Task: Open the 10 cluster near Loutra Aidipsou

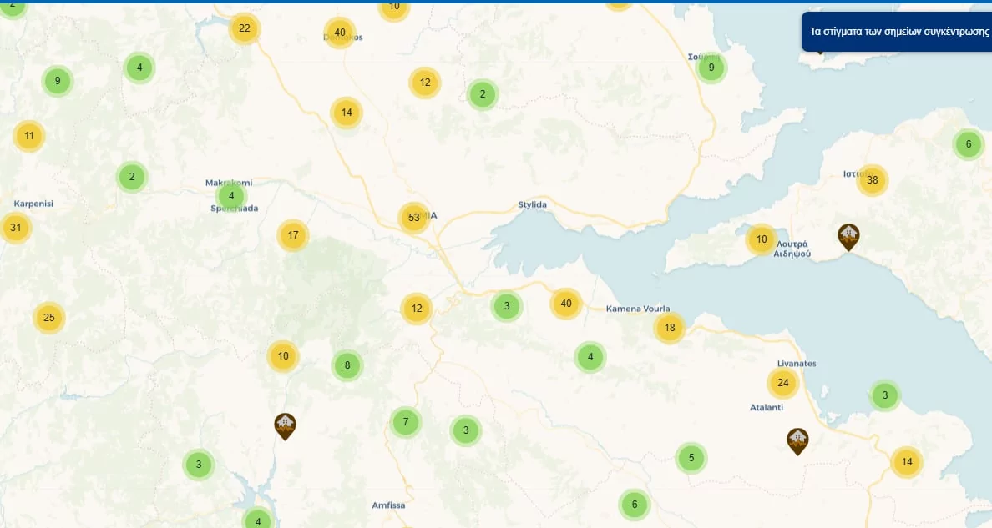Action: [761, 239]
